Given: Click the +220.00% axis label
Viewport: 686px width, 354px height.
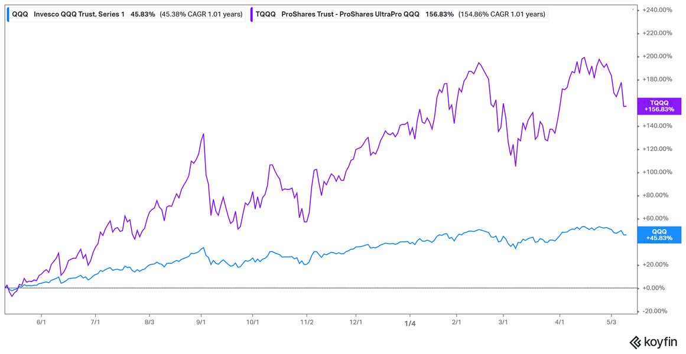Looking at the screenshot, I should click(657, 33).
